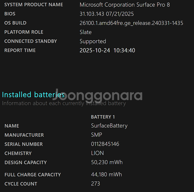Click the FULL CHARGE CAPACITY label
Viewport: 194px width, 192px height.
(33, 175)
